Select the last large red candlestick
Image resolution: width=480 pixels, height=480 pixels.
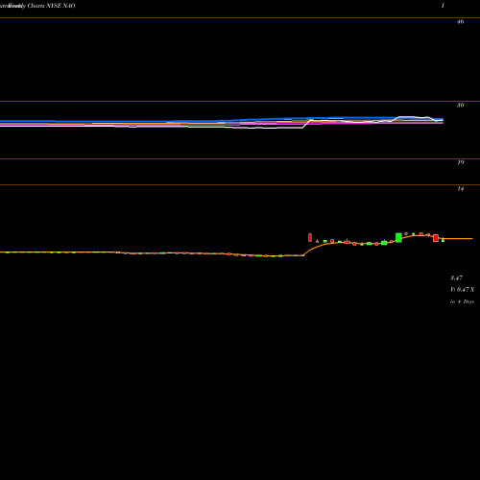[x=436, y=238]
